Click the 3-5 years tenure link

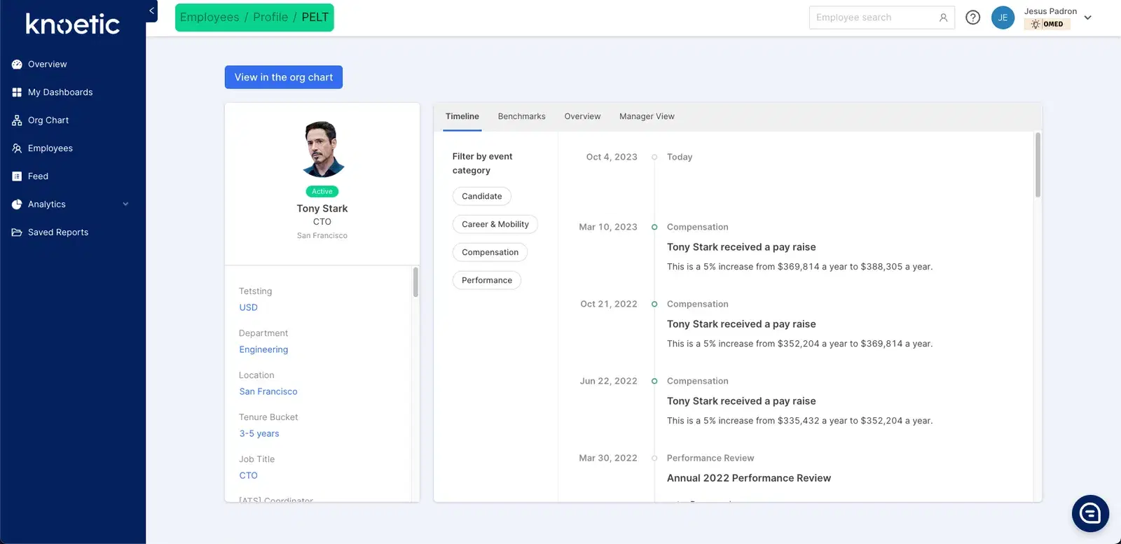[x=259, y=433]
